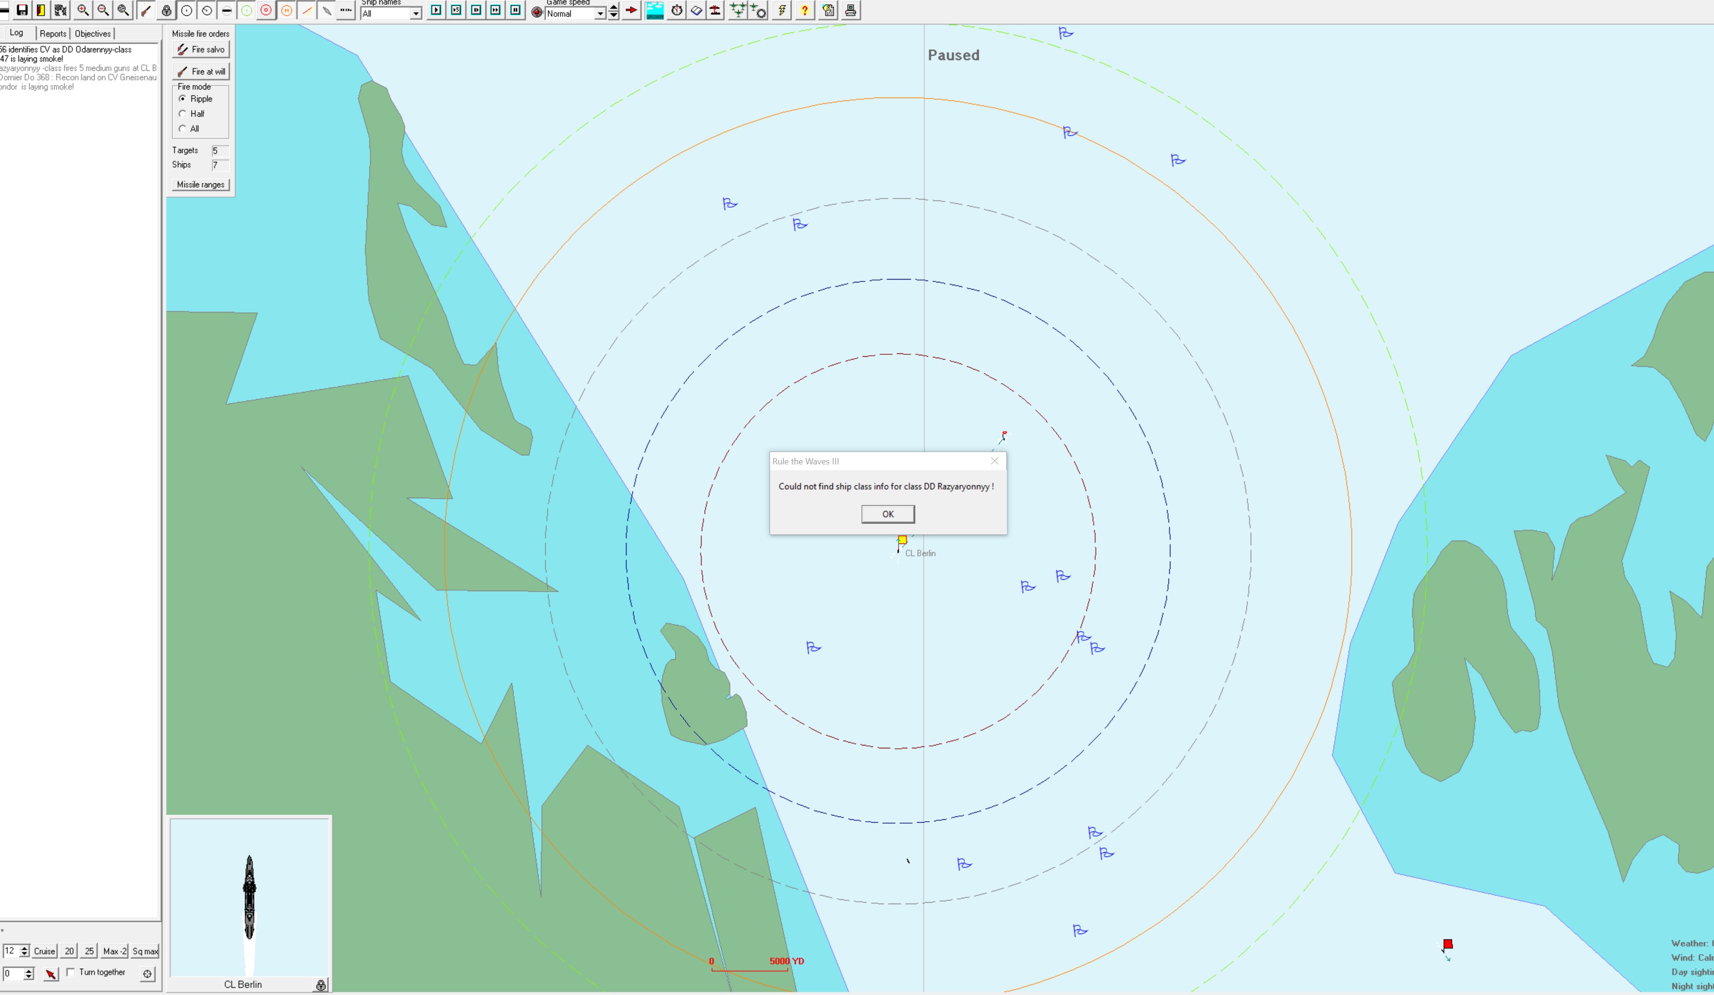Click OK in the error dialog

click(888, 514)
